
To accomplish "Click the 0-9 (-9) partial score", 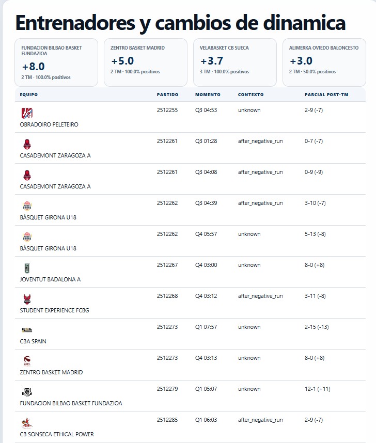I will tap(314, 172).
